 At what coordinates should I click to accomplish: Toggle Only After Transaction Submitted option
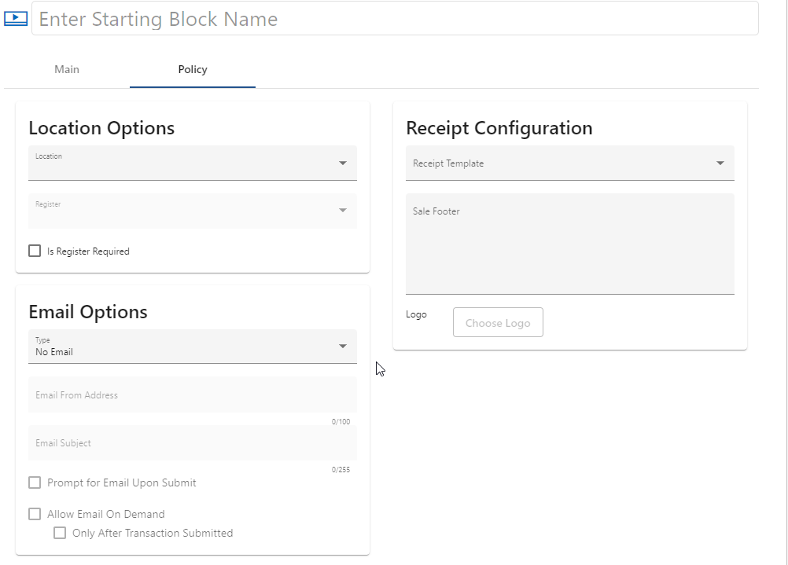pyautogui.click(x=60, y=533)
